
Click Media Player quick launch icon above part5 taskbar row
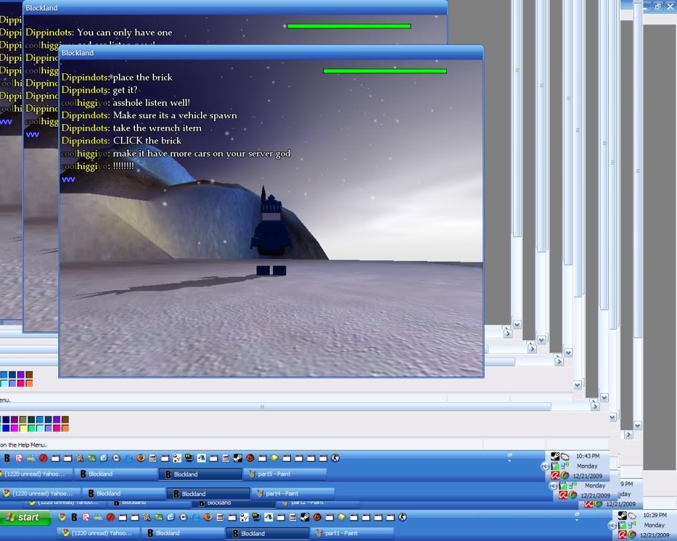(x=116, y=458)
